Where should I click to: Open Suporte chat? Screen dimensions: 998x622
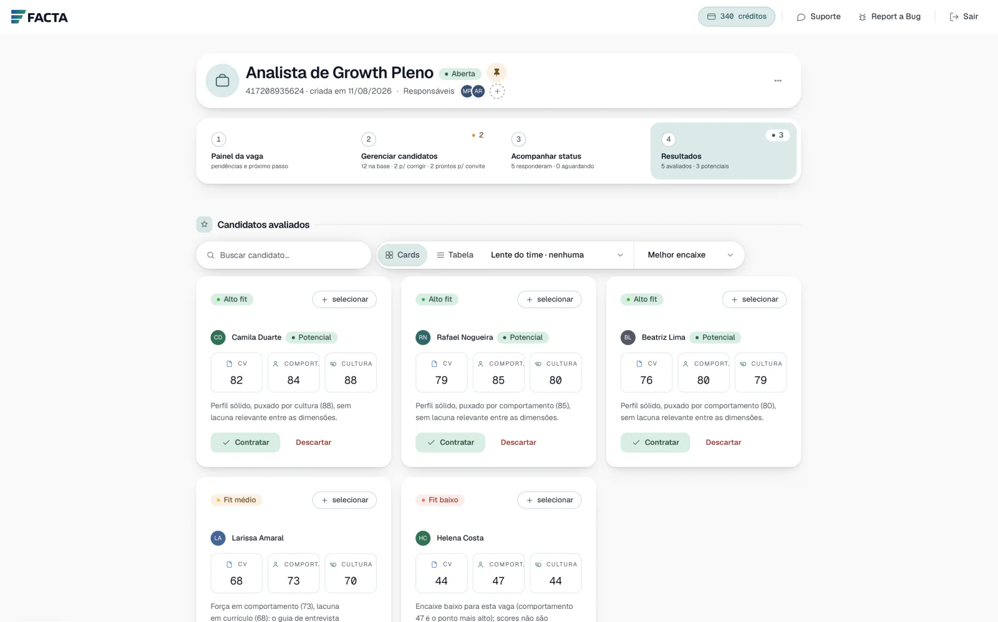coord(818,17)
